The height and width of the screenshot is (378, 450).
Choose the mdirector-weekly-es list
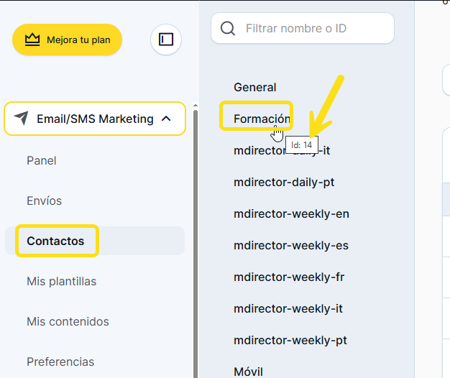coord(291,245)
